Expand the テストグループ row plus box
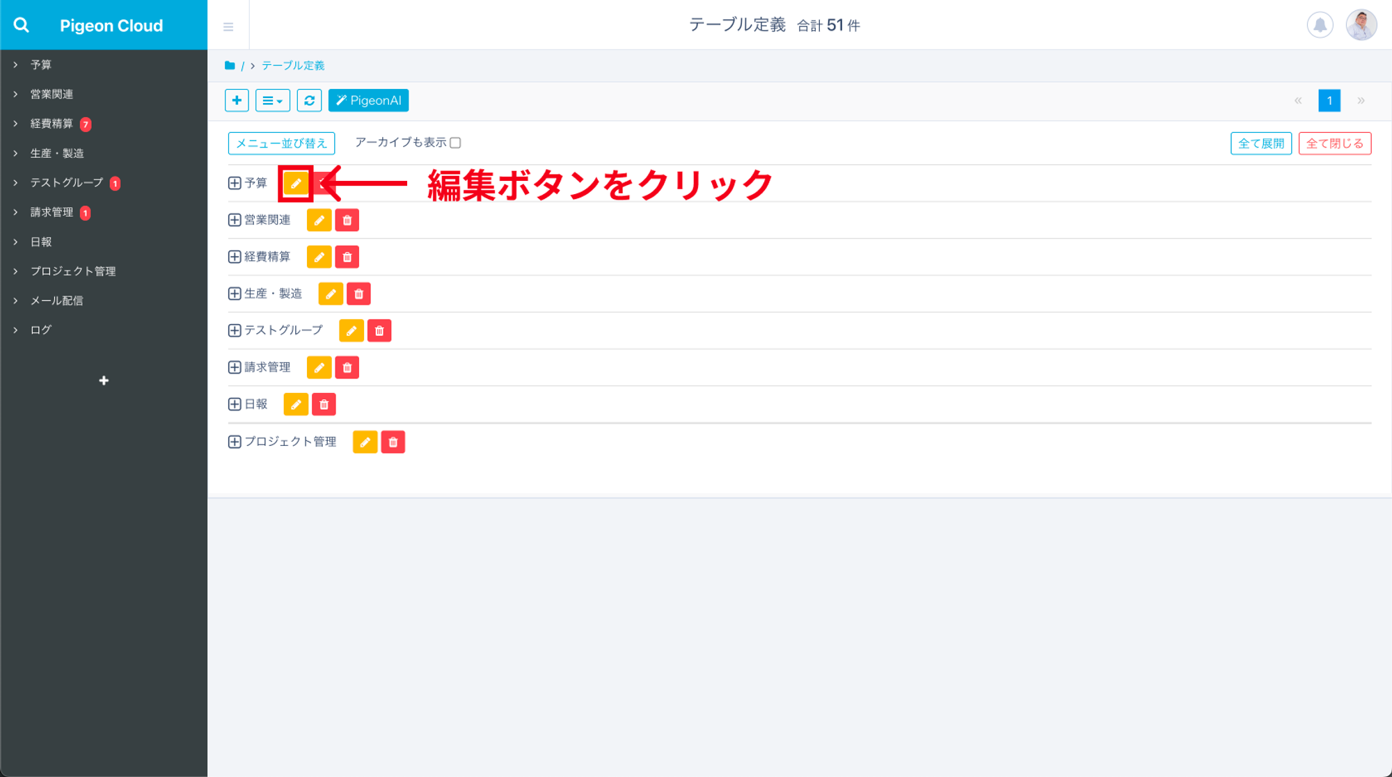The height and width of the screenshot is (777, 1392). click(x=235, y=330)
